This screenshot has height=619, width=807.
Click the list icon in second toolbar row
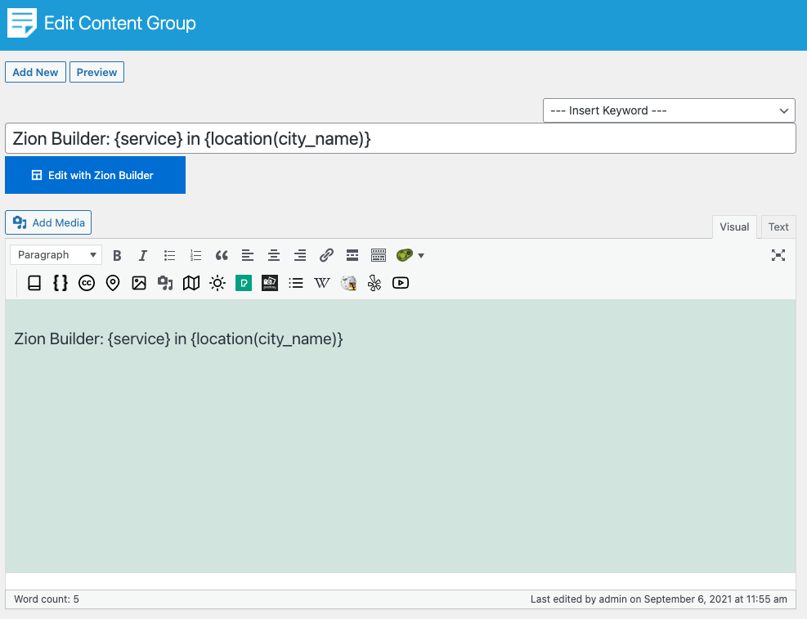pos(296,283)
